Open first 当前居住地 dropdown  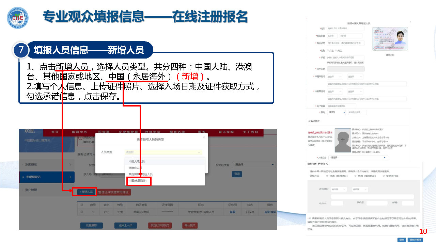(335, 92)
